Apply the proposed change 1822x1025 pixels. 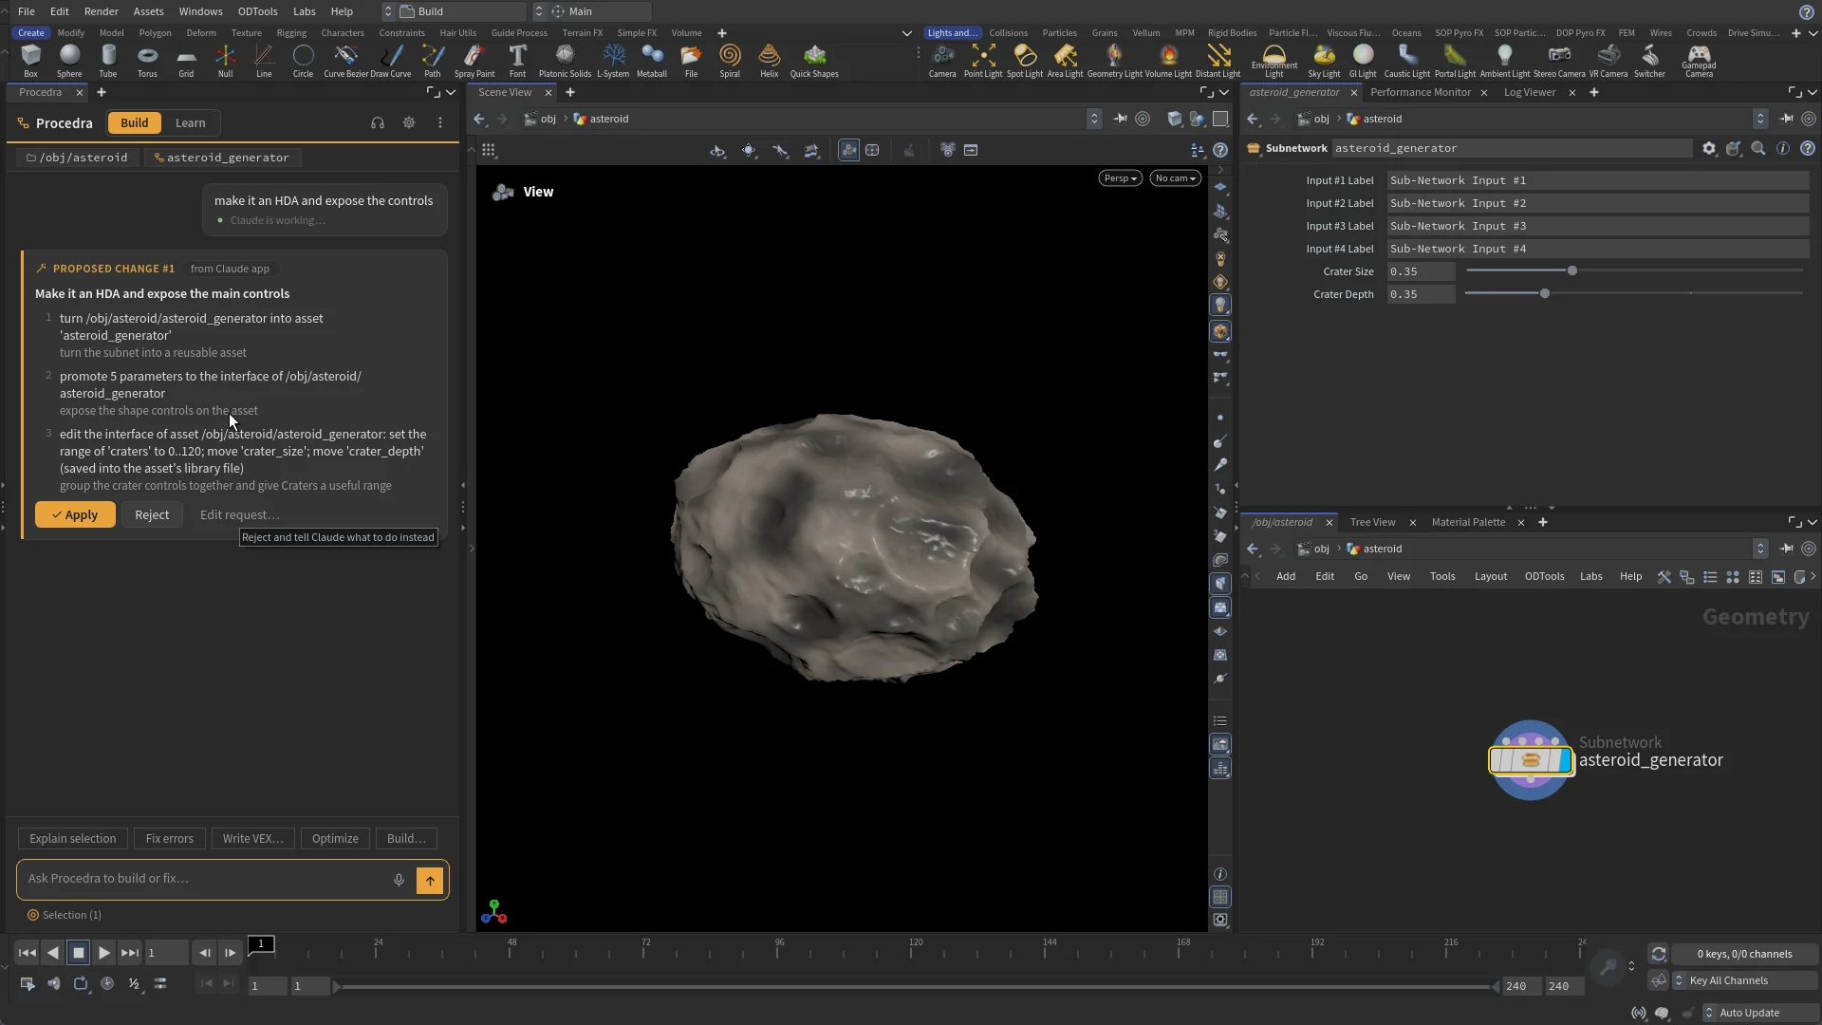coord(75,514)
